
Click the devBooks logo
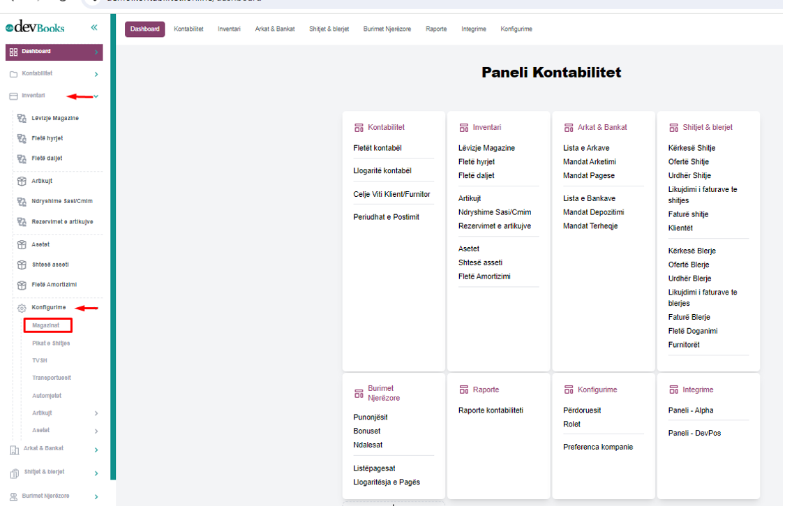[36, 27]
